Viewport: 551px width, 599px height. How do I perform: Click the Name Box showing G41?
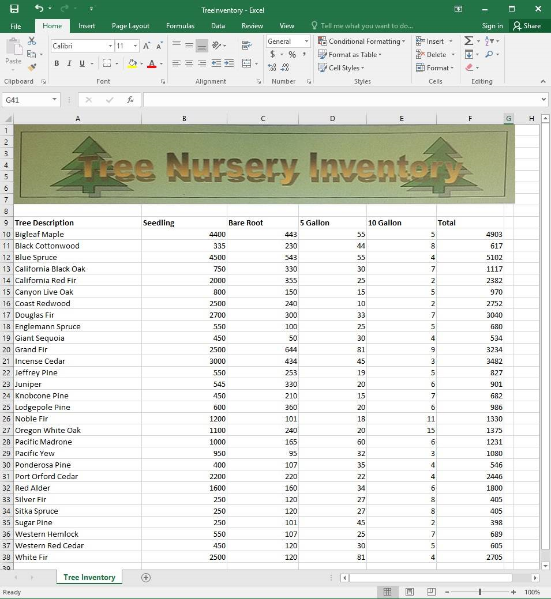point(27,100)
